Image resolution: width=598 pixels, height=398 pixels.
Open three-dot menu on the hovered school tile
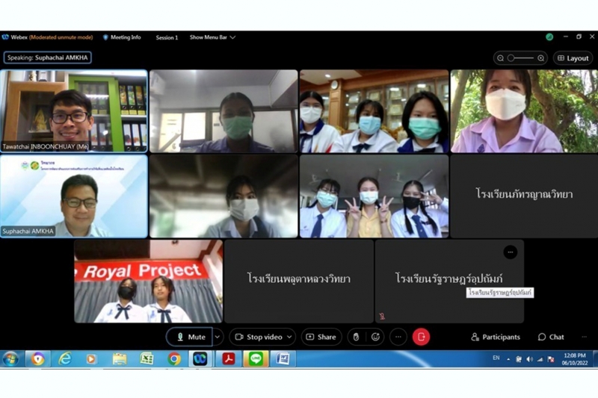(511, 252)
